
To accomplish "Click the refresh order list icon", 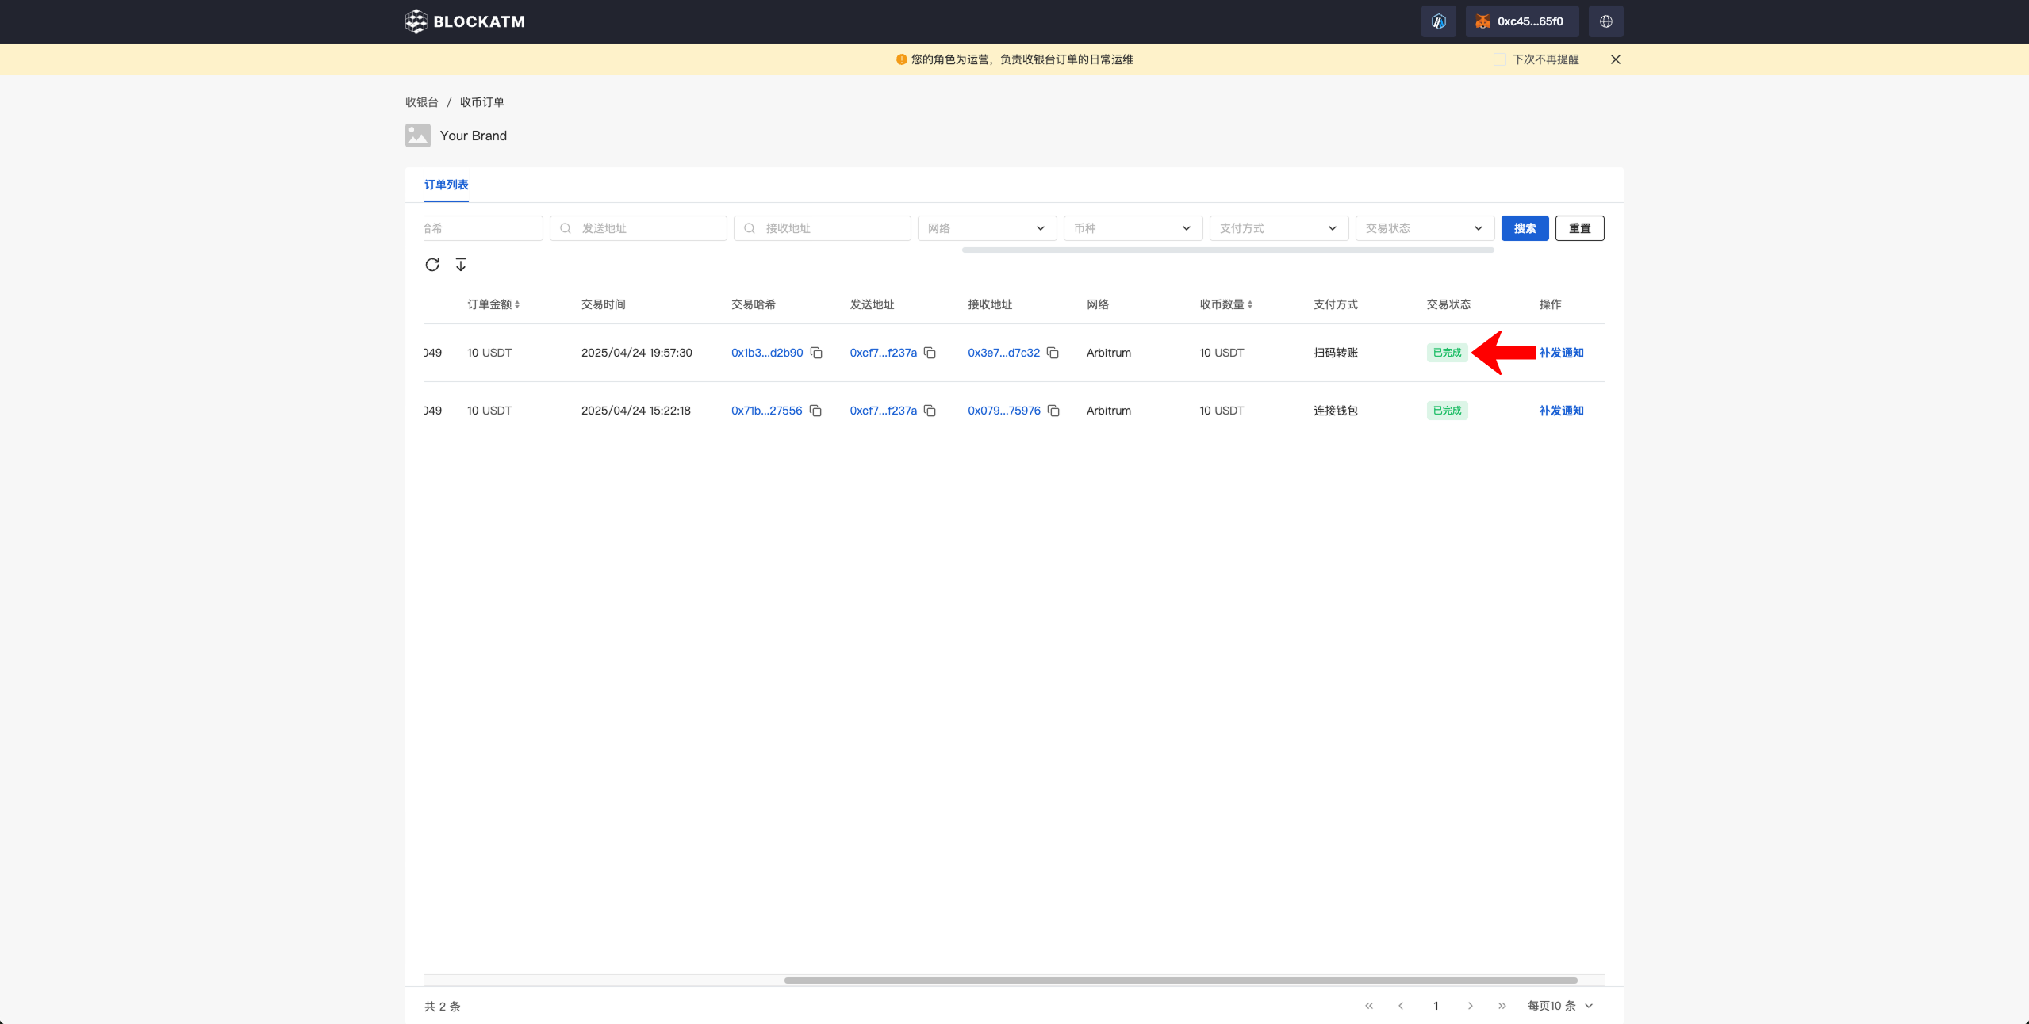I will [431, 265].
